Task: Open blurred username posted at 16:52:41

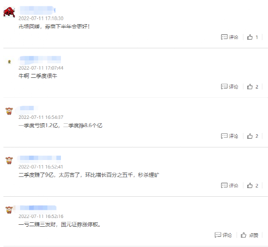Action: tap(39, 158)
